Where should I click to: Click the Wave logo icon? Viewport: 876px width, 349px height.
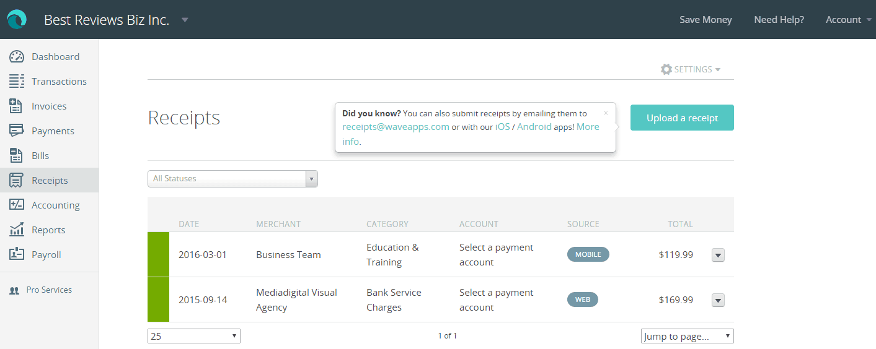tap(17, 20)
